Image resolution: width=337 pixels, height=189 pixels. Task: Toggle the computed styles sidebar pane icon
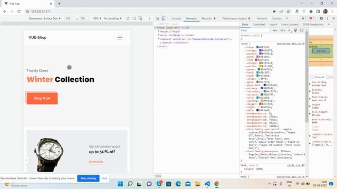[302, 30]
